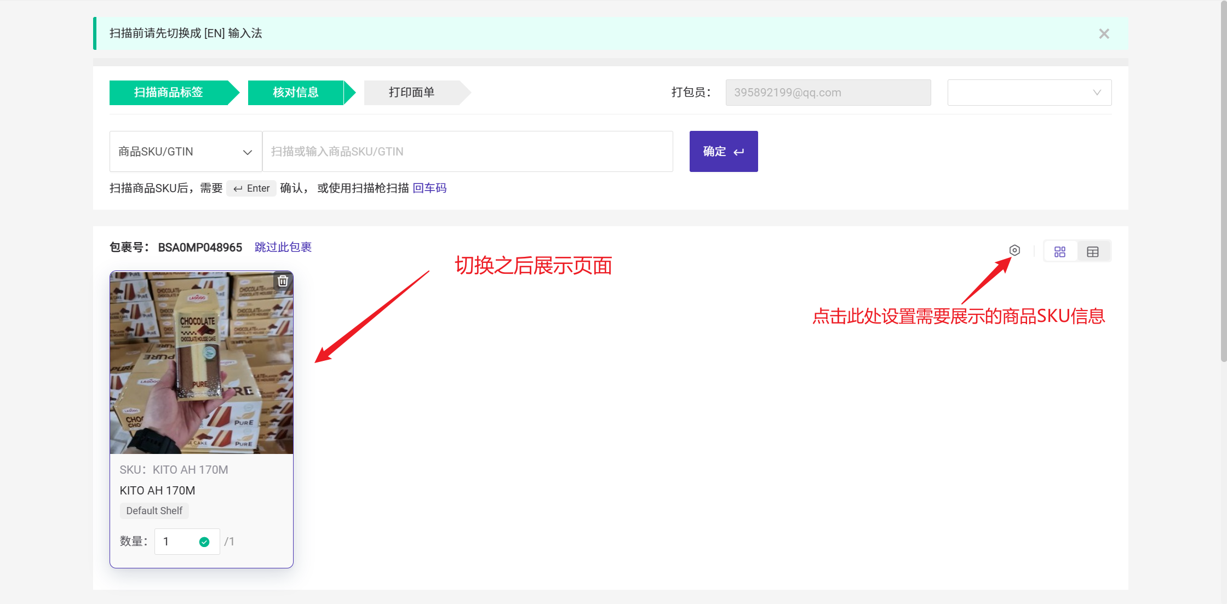The height and width of the screenshot is (604, 1227).
Task: Skip package via 跳过此包裹 link
Action: coord(283,248)
